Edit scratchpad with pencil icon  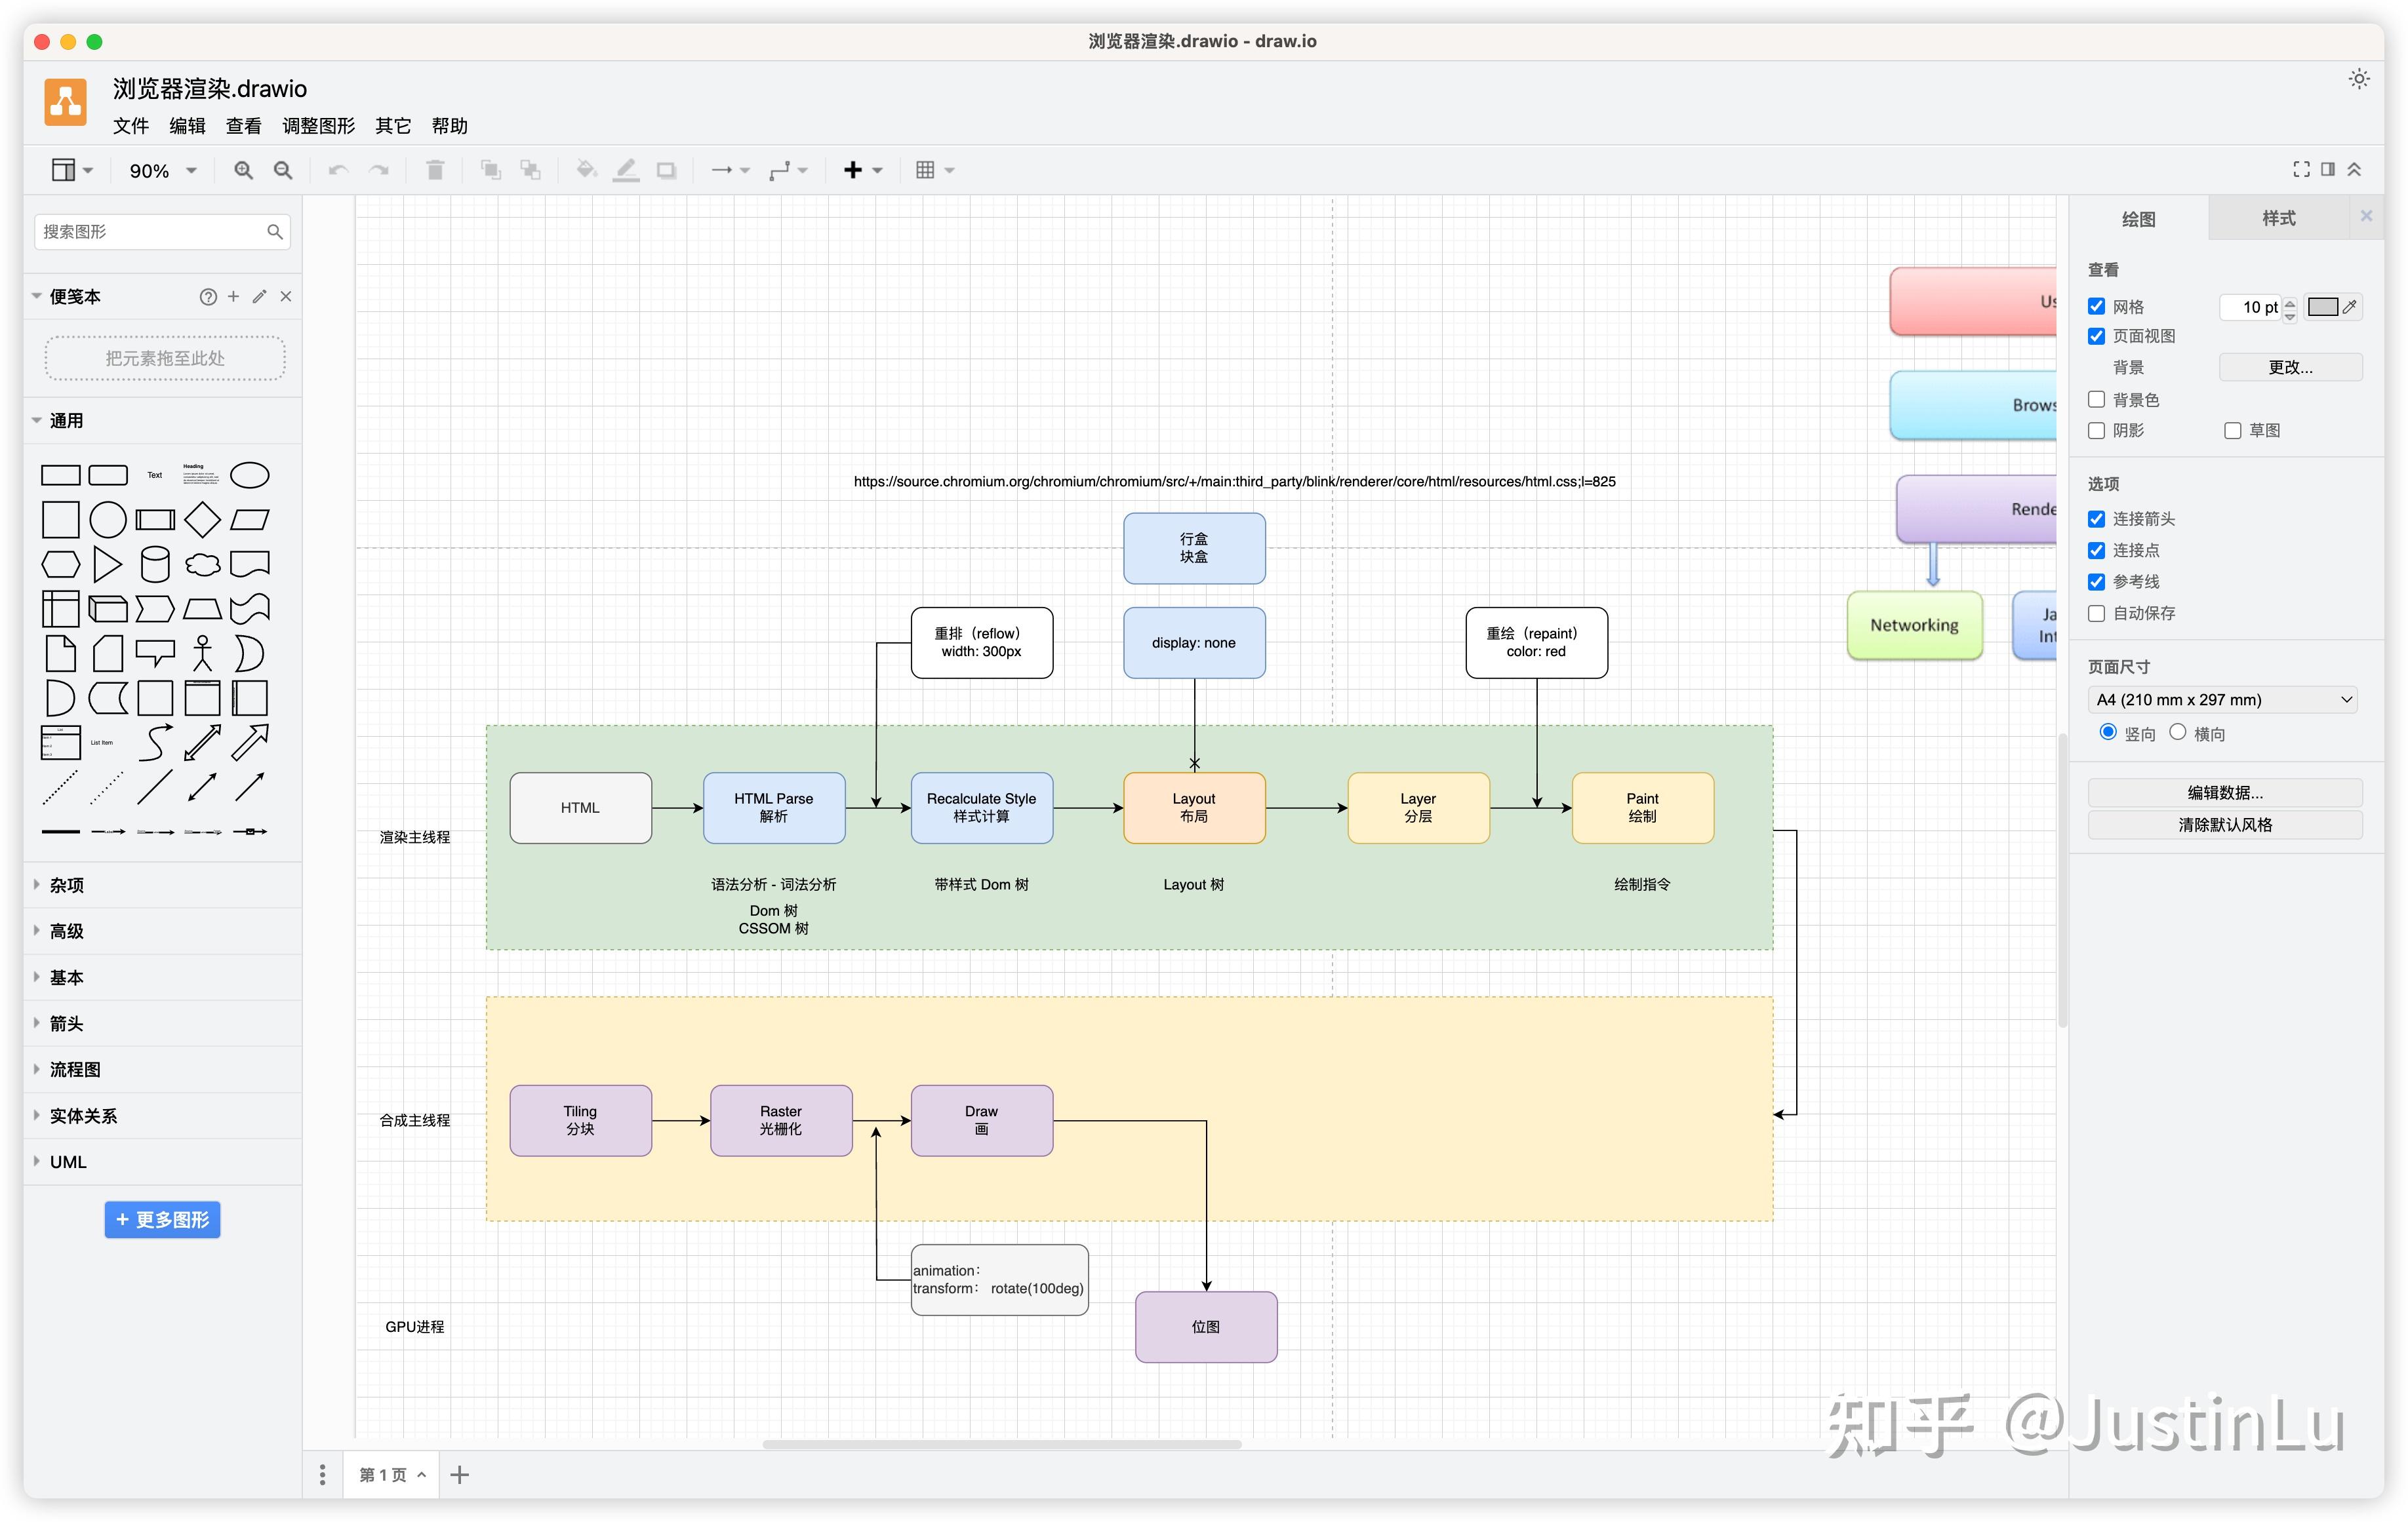click(x=259, y=296)
